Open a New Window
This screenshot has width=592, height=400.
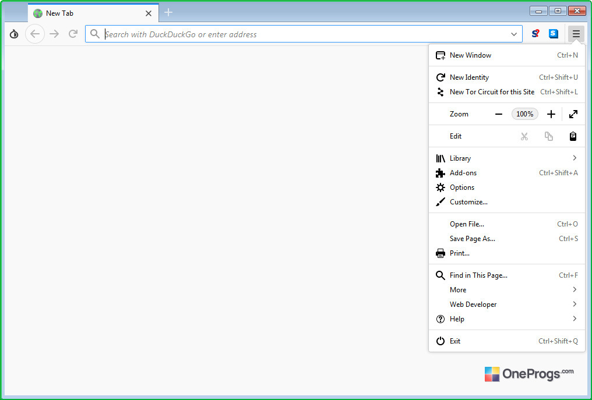coord(507,55)
